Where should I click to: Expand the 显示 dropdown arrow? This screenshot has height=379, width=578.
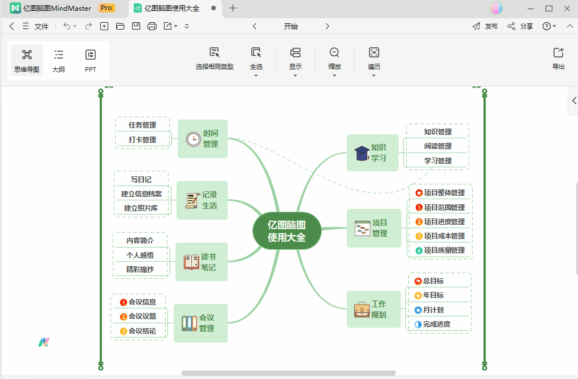pyautogui.click(x=296, y=76)
